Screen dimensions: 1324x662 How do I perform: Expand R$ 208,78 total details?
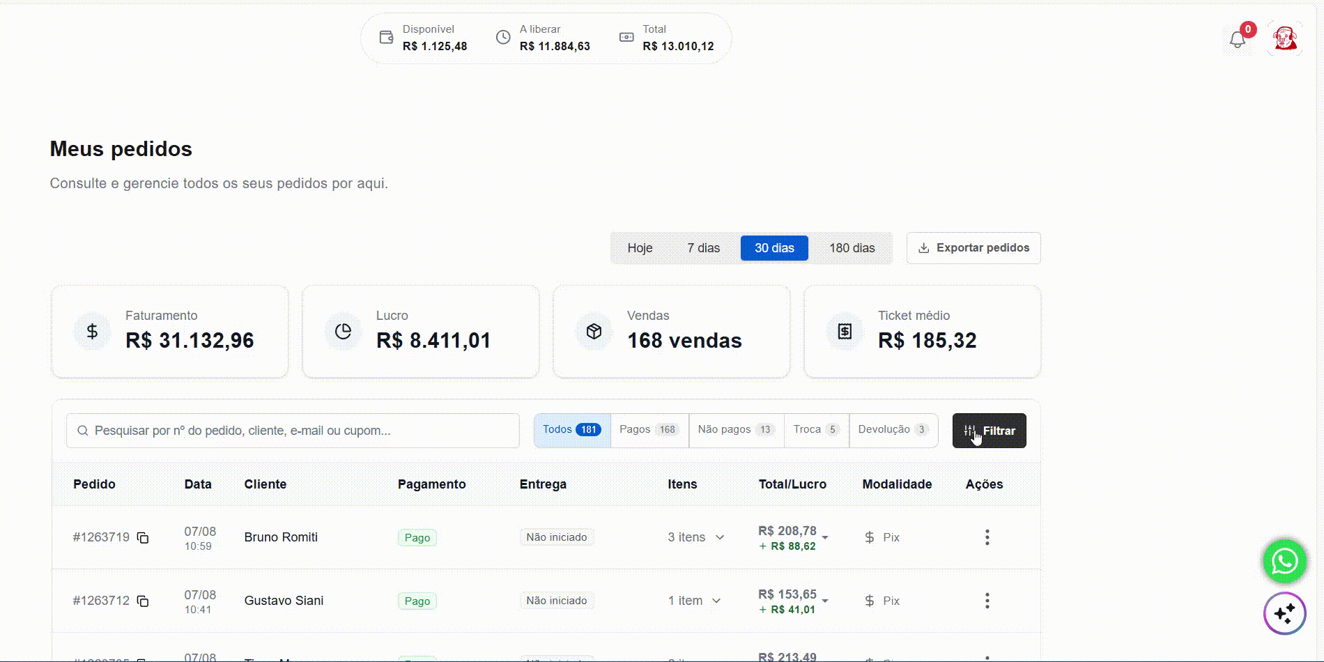pyautogui.click(x=825, y=537)
